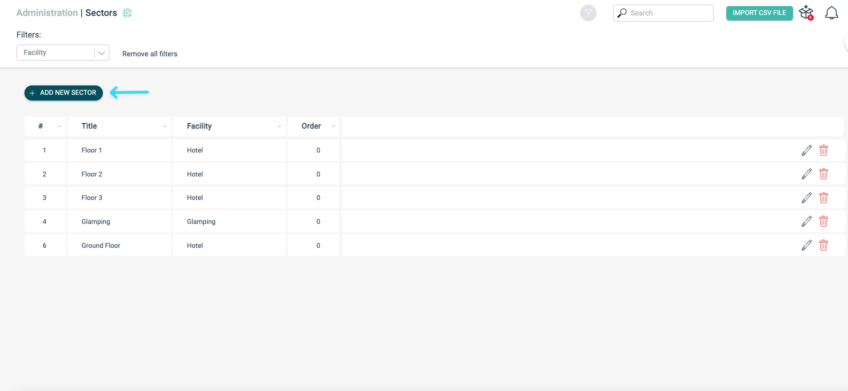
Task: Open the notifications bell
Action: [x=832, y=13]
